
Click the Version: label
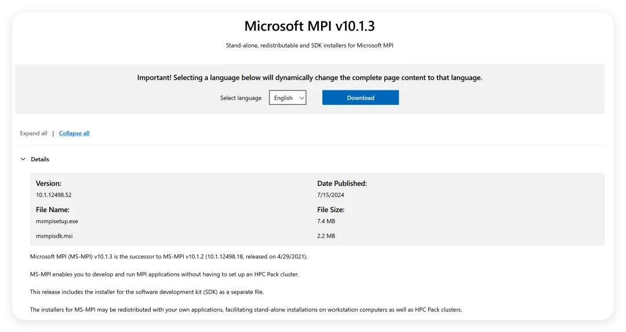click(48, 184)
